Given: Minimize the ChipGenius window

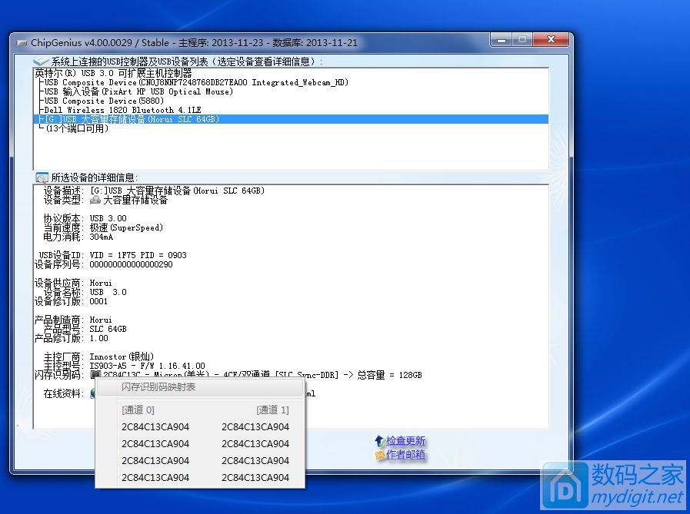Looking at the screenshot, I should 501,40.
